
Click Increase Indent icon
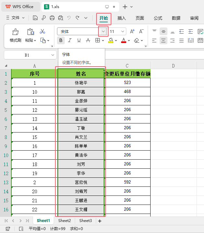coord(190,31)
